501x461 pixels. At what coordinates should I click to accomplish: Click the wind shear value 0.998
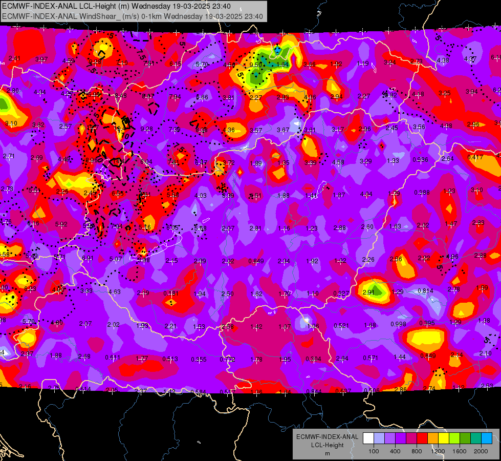point(398,324)
